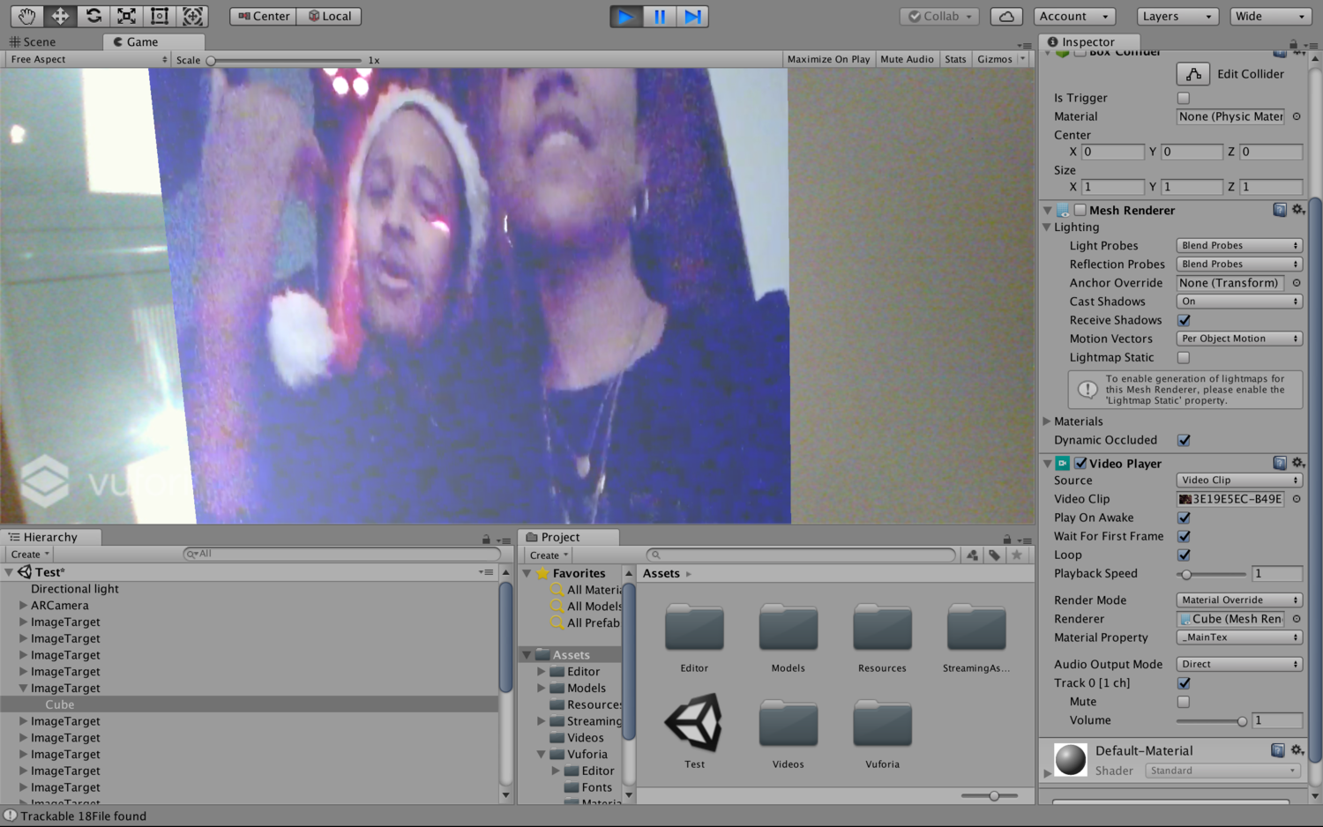Click the Pause button
Image resolution: width=1323 pixels, height=827 pixels.
660,16
